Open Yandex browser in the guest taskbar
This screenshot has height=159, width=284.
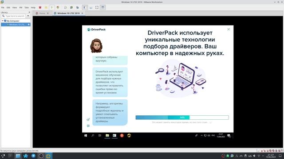122,136
